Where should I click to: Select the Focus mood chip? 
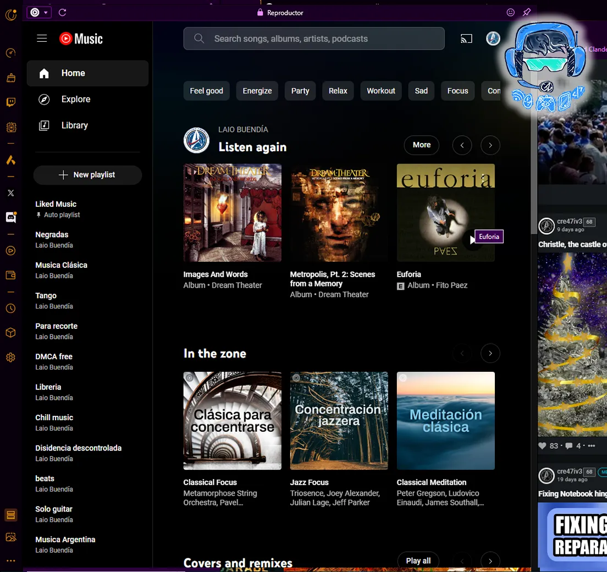tap(457, 91)
